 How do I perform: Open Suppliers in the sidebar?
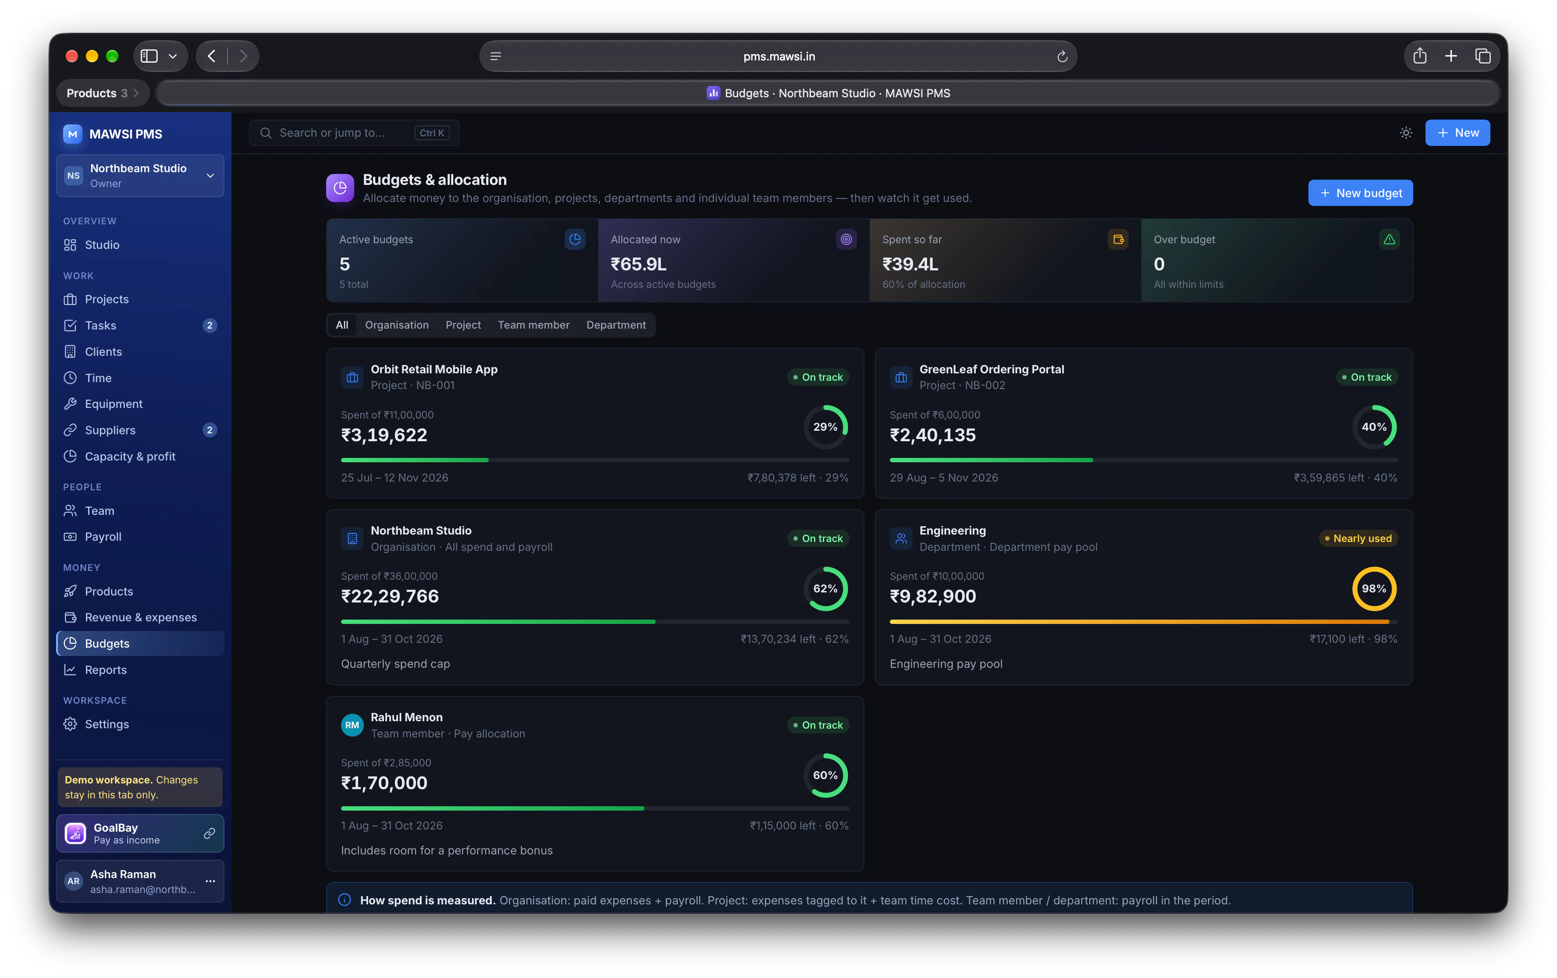tap(140, 430)
